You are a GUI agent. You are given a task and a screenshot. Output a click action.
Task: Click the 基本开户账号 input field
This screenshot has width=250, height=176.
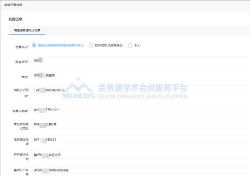click(141, 170)
